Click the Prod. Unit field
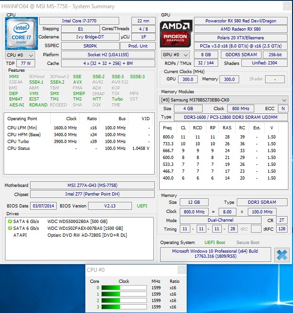Viewport: 293px width, 313px height. 138,46
